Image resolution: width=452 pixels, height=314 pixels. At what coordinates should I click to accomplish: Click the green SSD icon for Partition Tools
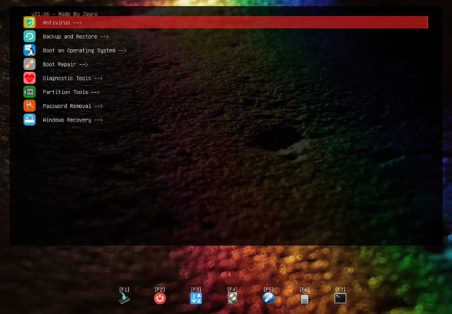29,92
